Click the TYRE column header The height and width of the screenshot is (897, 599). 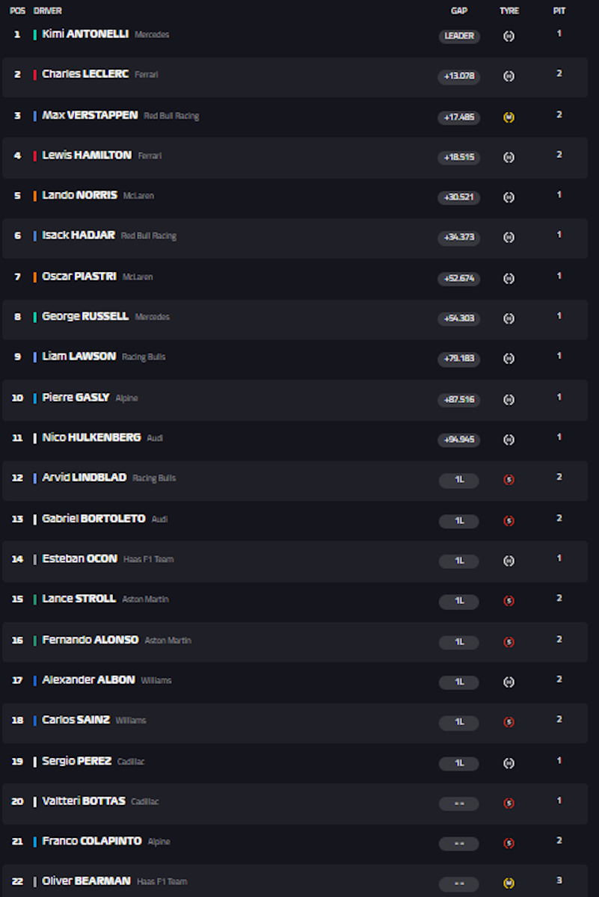(509, 11)
